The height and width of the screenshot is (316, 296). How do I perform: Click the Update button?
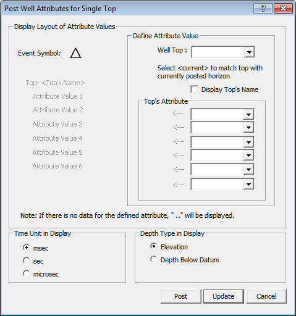tap(224, 296)
